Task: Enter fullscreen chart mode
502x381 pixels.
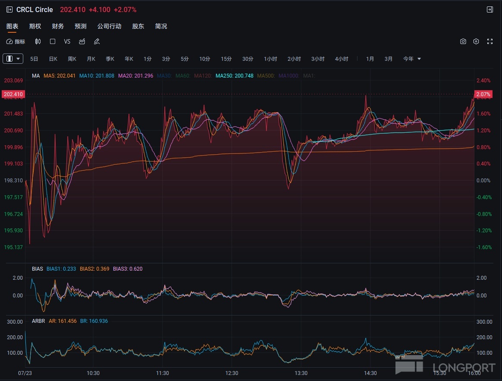Action: (x=489, y=42)
